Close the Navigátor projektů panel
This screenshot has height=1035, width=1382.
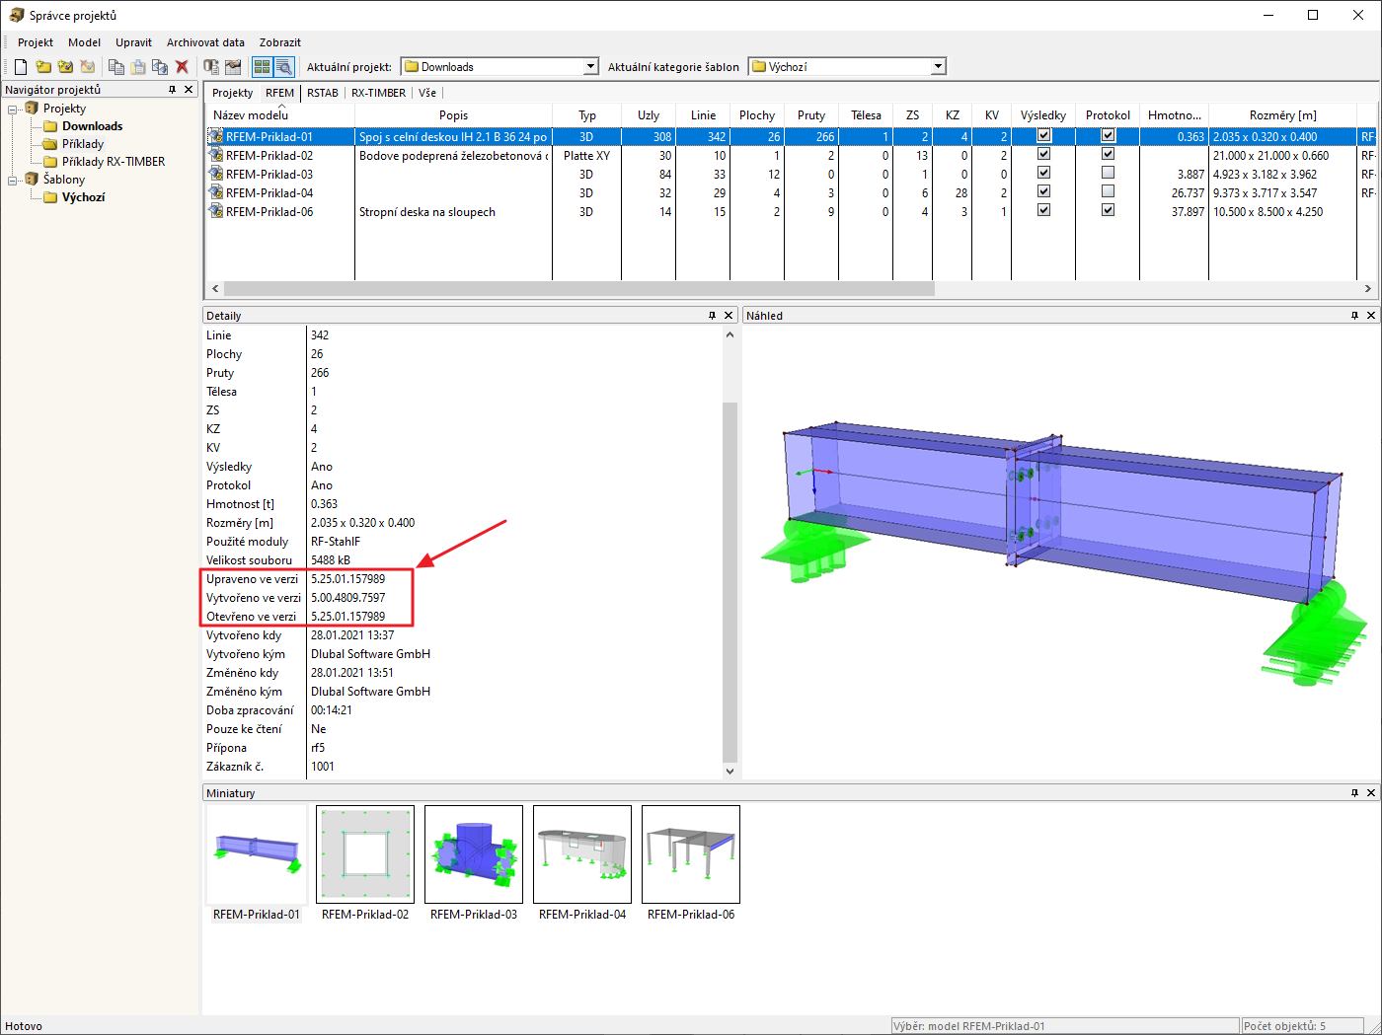pyautogui.click(x=190, y=90)
